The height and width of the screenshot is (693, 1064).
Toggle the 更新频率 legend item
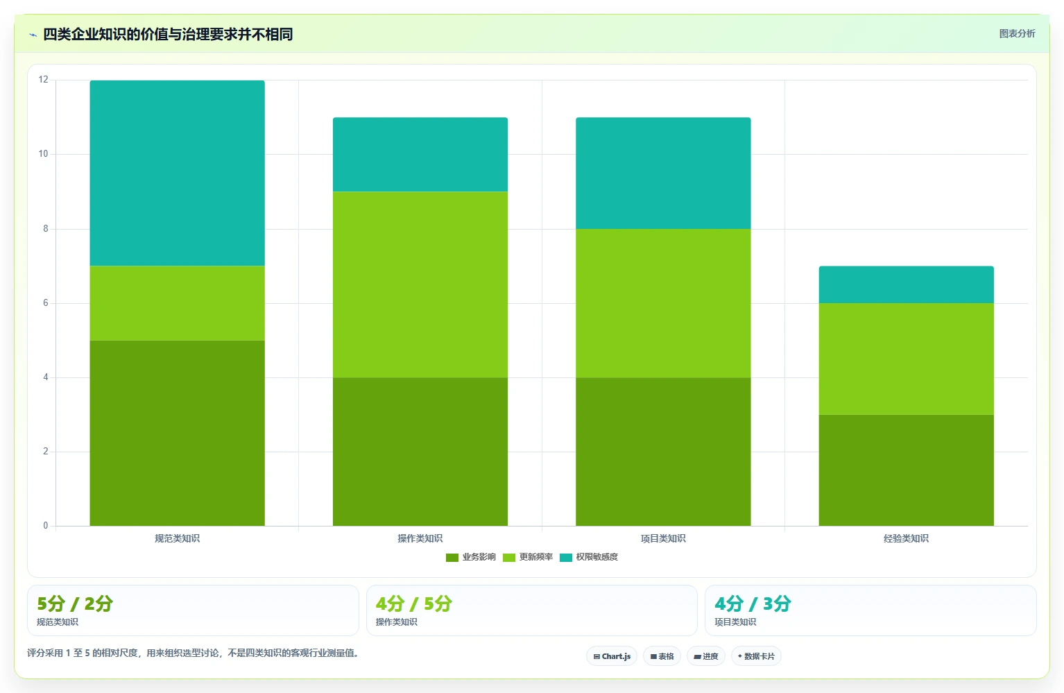pos(528,557)
